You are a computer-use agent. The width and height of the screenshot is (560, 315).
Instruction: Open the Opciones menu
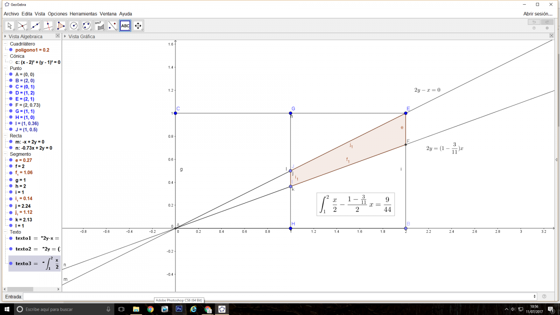(x=57, y=14)
